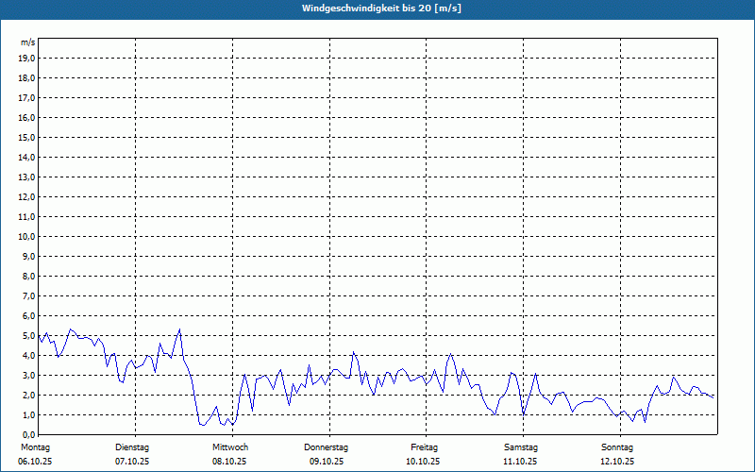Image resolution: width=755 pixels, height=472 pixels.
Task: Click the "0,0" y-axis origin label
Action: pos(28,434)
